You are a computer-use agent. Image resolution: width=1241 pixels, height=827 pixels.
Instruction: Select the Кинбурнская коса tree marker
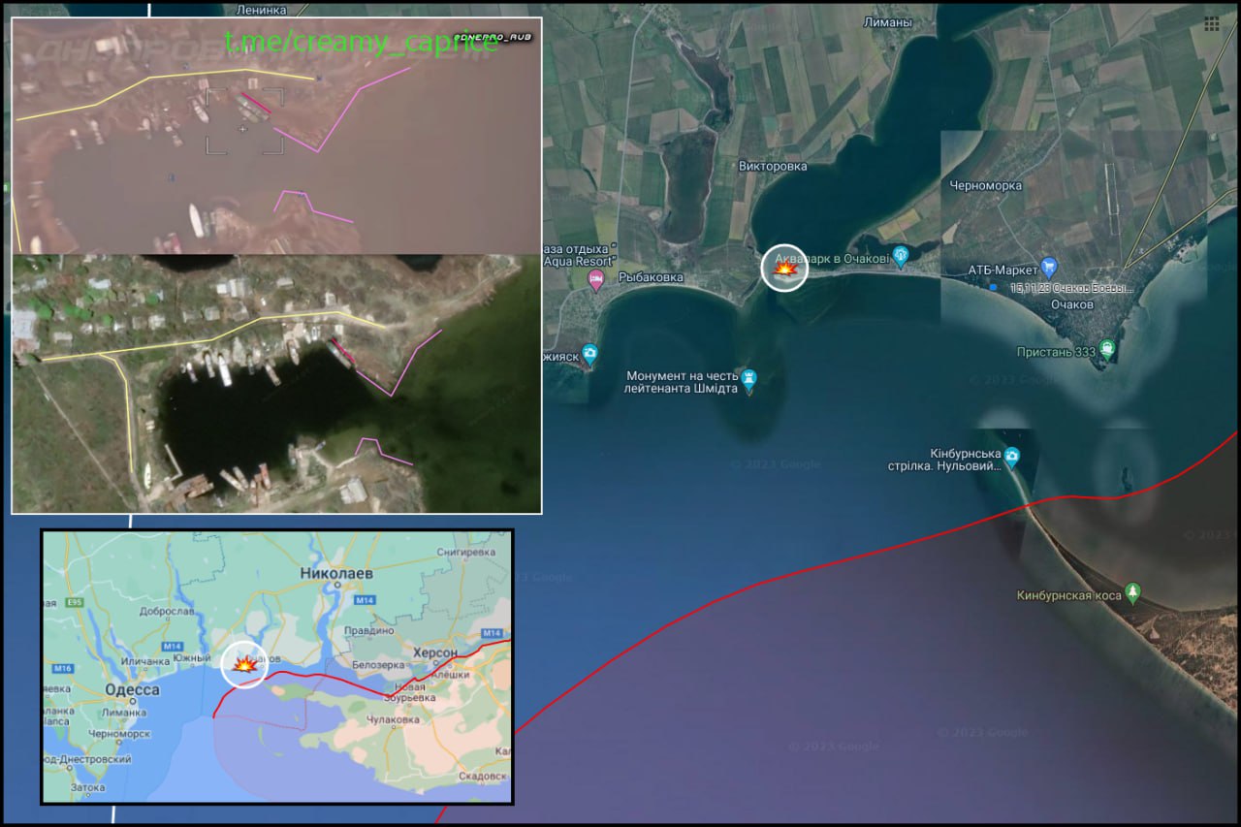[x=1133, y=593]
